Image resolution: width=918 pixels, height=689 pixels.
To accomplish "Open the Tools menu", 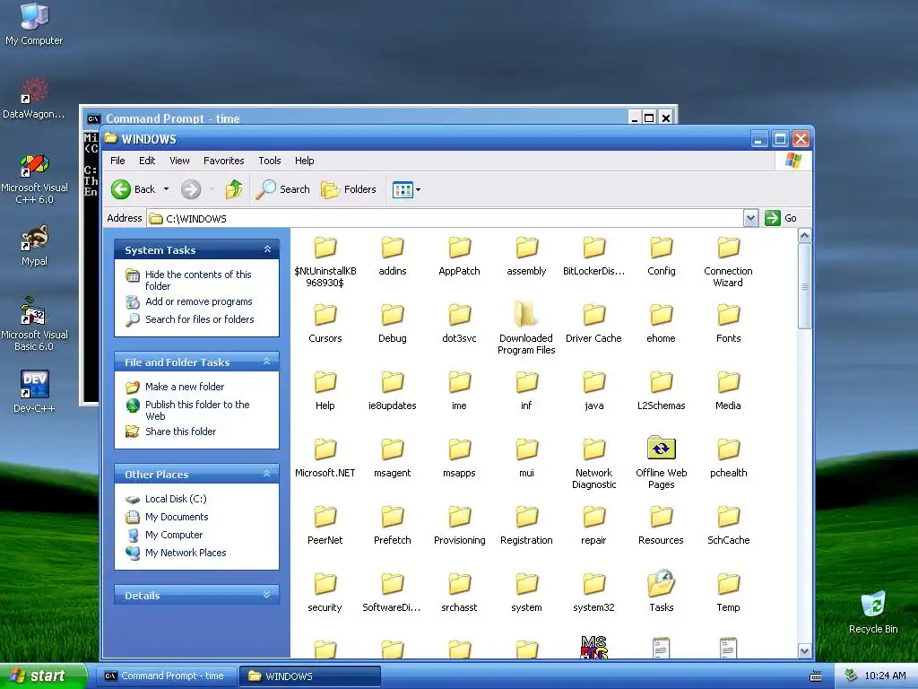I will 269,161.
